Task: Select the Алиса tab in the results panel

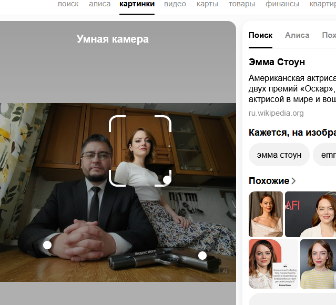Action: (297, 35)
